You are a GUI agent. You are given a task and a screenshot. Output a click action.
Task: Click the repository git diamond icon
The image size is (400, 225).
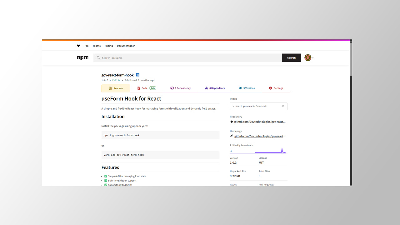pyautogui.click(x=232, y=122)
